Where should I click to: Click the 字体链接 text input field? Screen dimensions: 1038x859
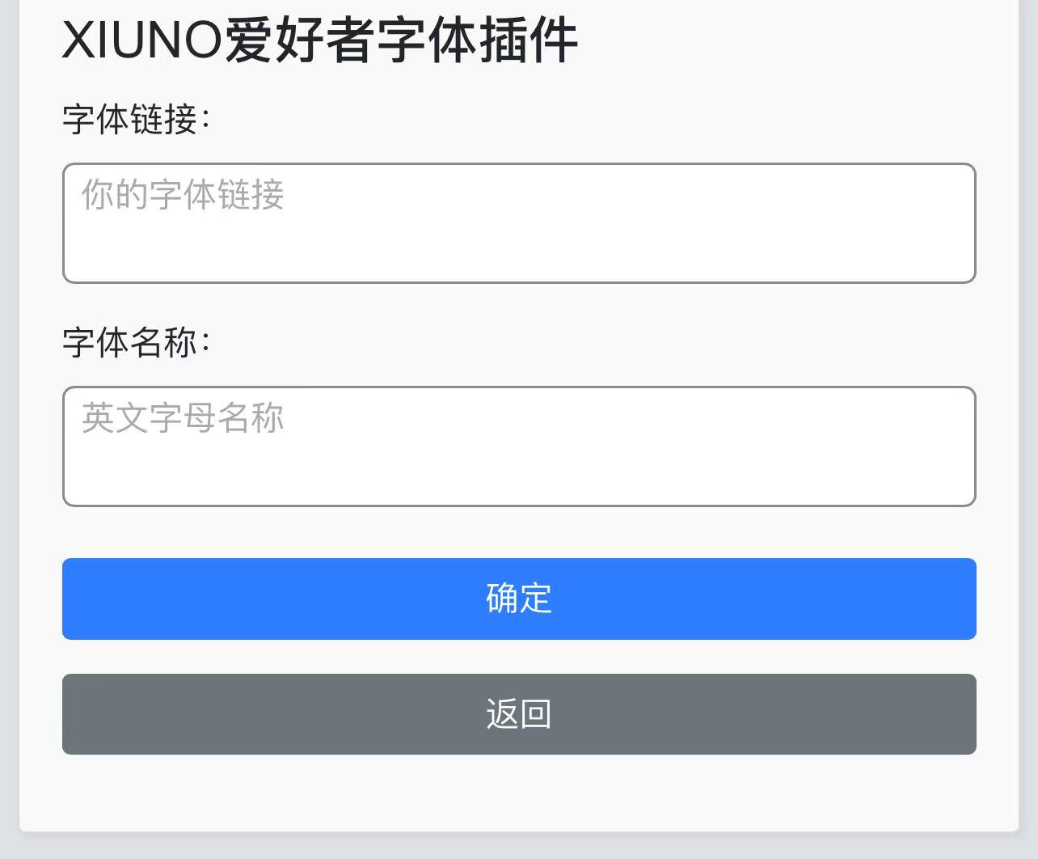click(519, 223)
